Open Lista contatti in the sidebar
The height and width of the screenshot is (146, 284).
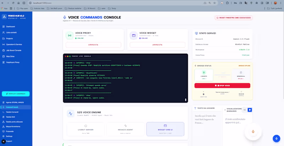click(11, 33)
